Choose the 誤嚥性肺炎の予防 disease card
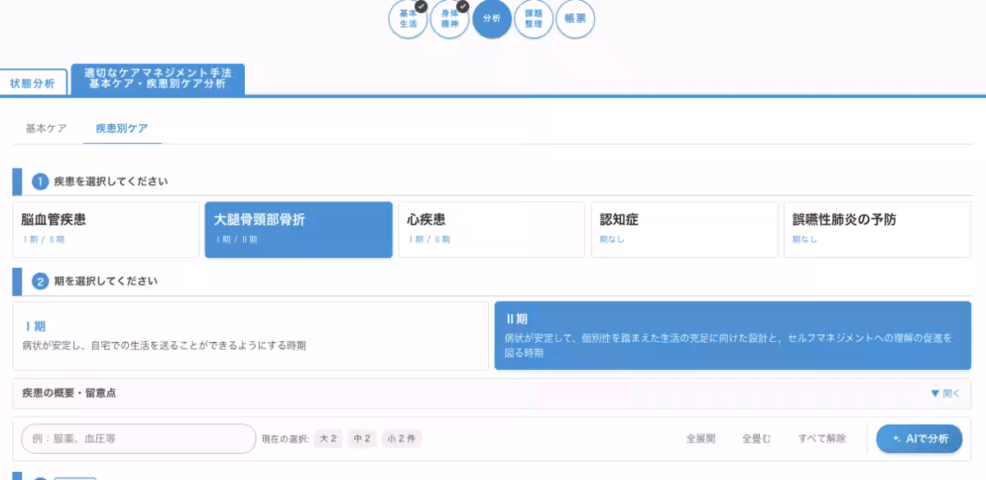 pyautogui.click(x=878, y=230)
